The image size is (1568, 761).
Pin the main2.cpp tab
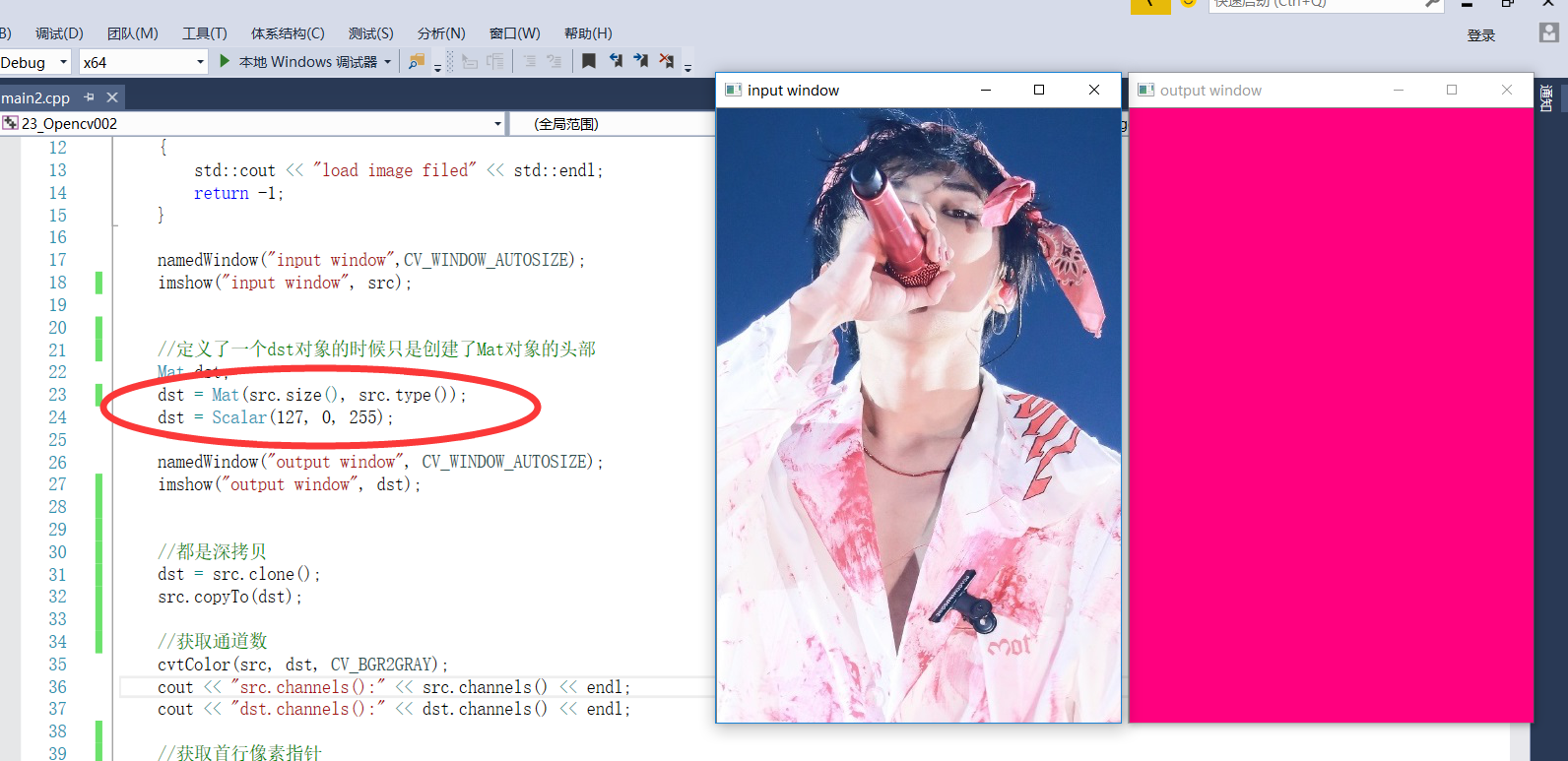pyautogui.click(x=89, y=97)
